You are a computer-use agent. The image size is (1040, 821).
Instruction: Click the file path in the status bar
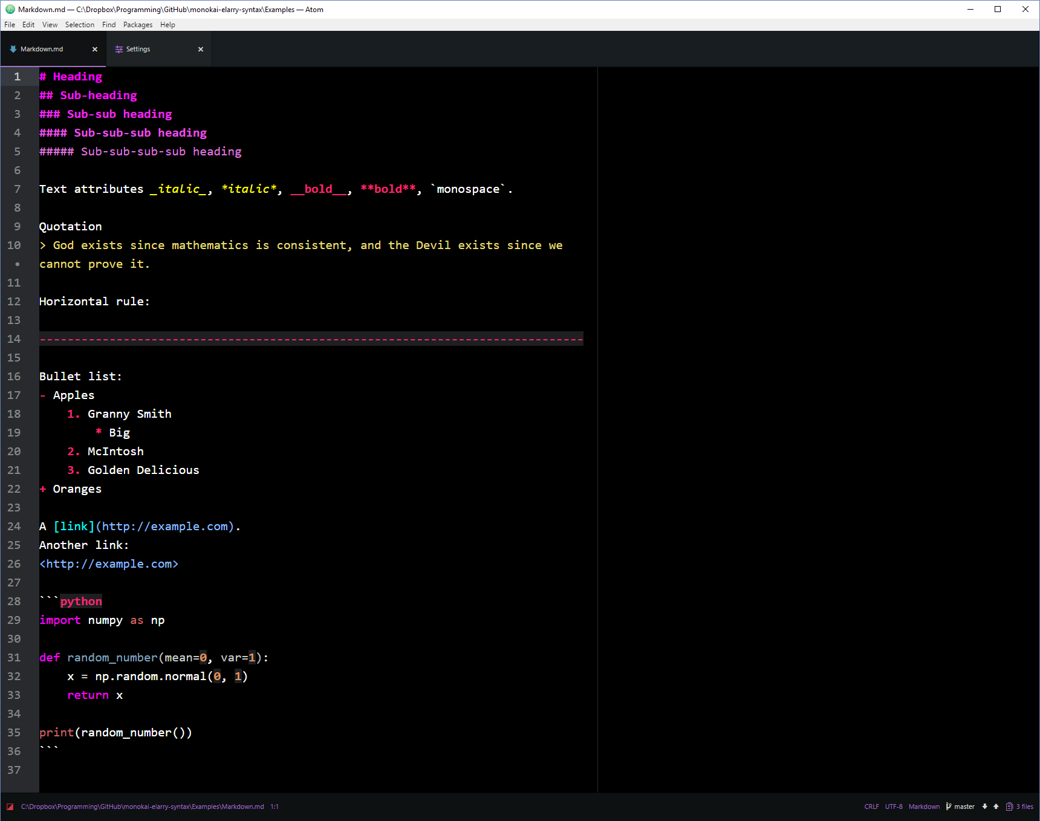[x=143, y=806]
